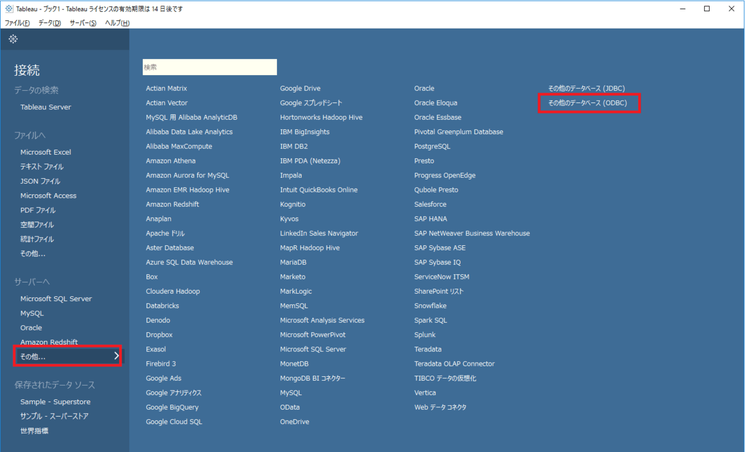Choose Amazon EMR Hadoop Hive connector
Screen dimensions: 745x452
click(x=187, y=190)
